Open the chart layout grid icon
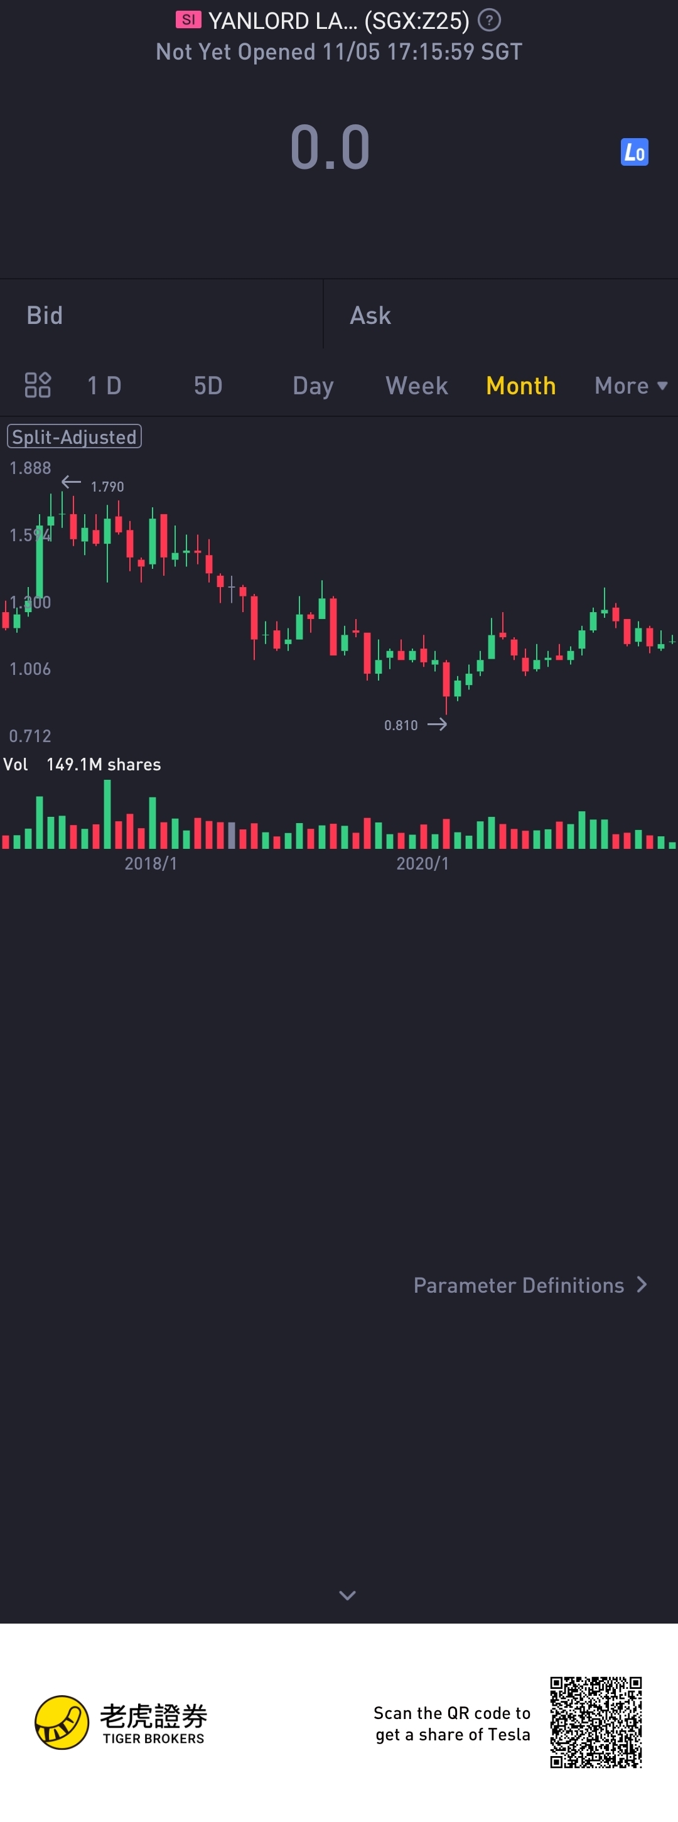The image size is (678, 1822). (x=38, y=385)
